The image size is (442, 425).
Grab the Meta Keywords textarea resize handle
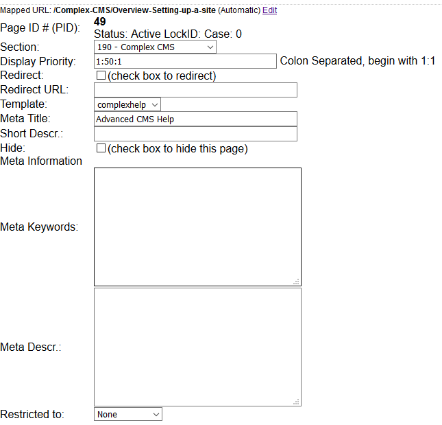296,282
